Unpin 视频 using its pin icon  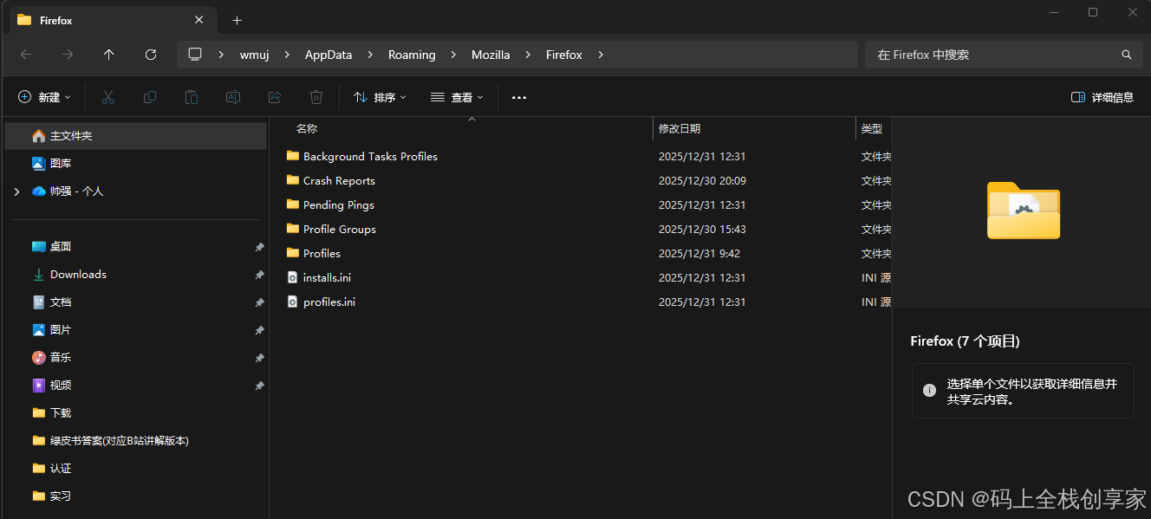(259, 386)
